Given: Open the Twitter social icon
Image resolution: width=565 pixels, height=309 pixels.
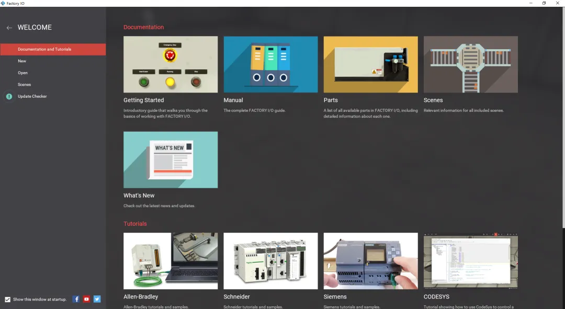Looking at the screenshot, I should [97, 299].
